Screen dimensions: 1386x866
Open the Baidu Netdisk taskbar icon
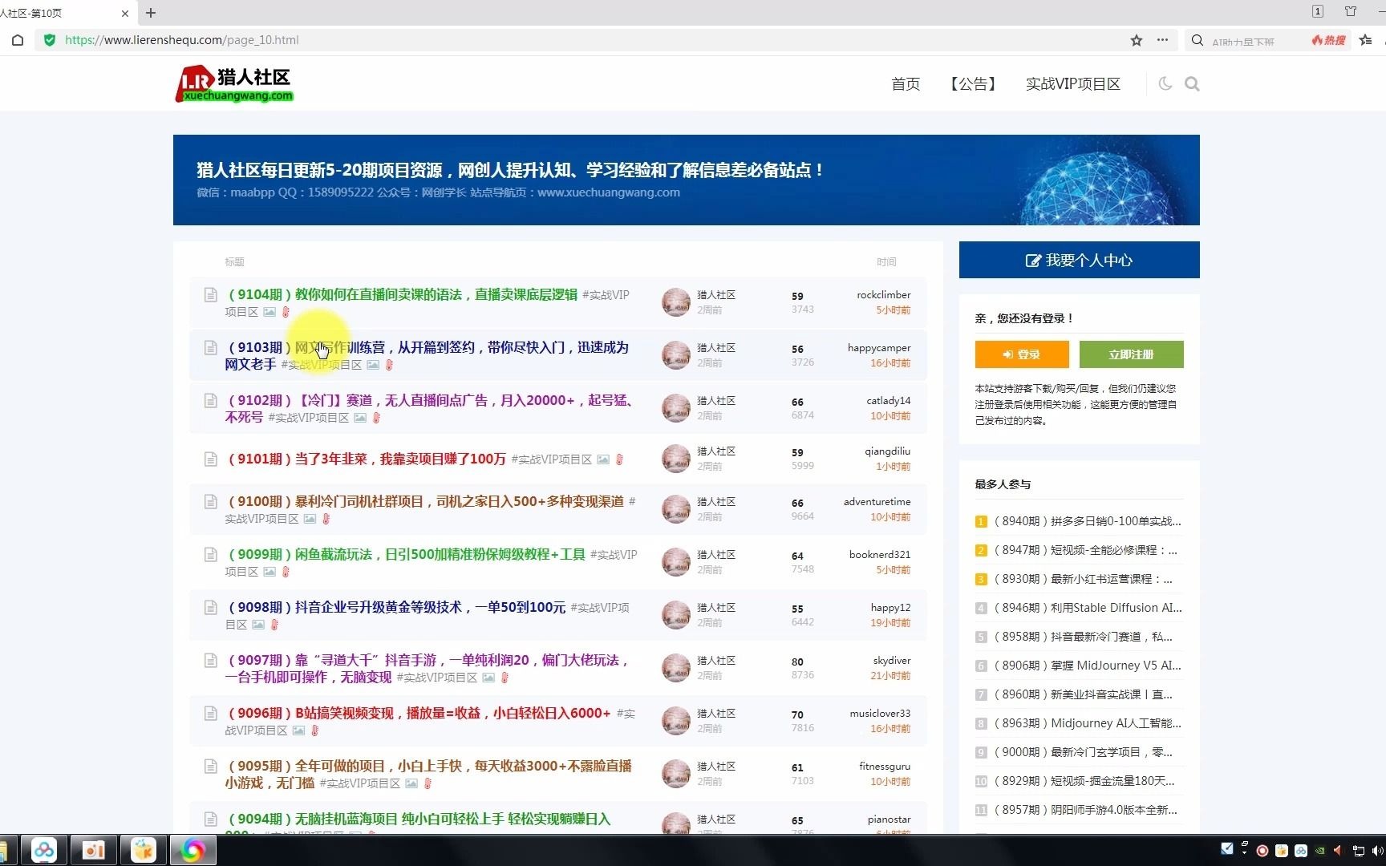(x=44, y=850)
